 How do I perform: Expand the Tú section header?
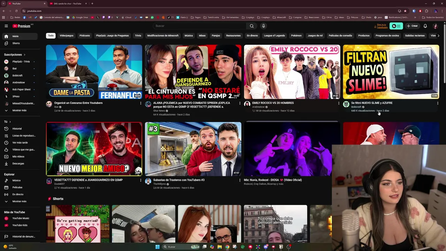coord(7,122)
